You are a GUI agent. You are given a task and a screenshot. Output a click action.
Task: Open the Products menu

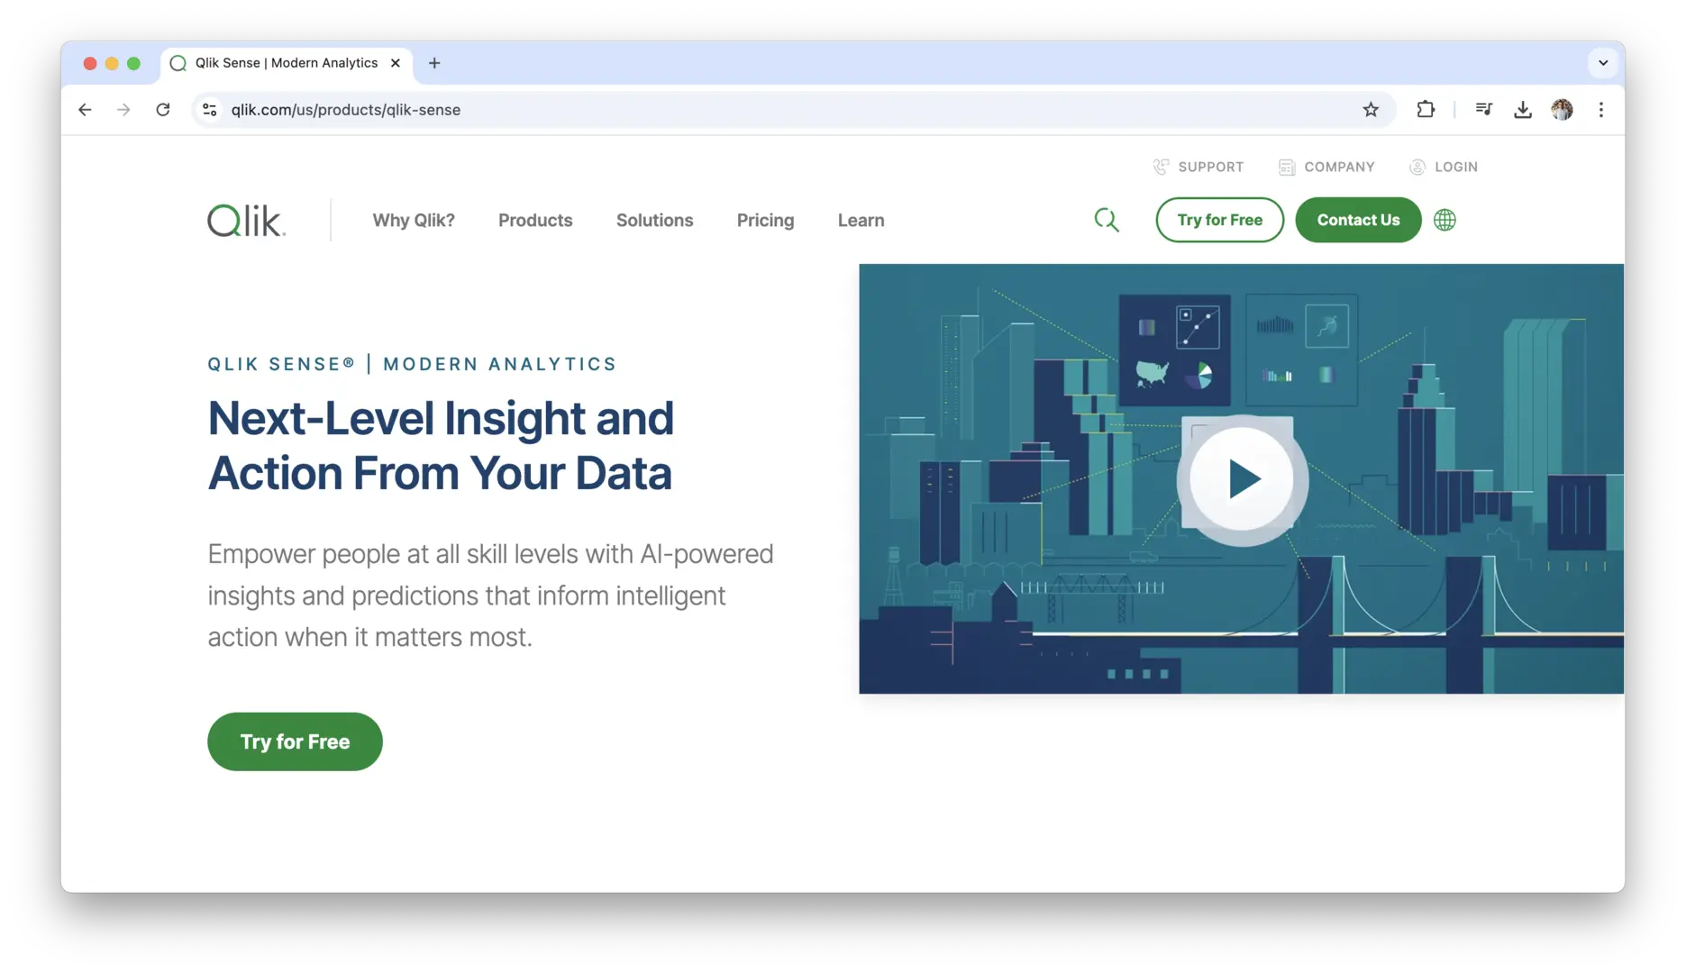535,221
